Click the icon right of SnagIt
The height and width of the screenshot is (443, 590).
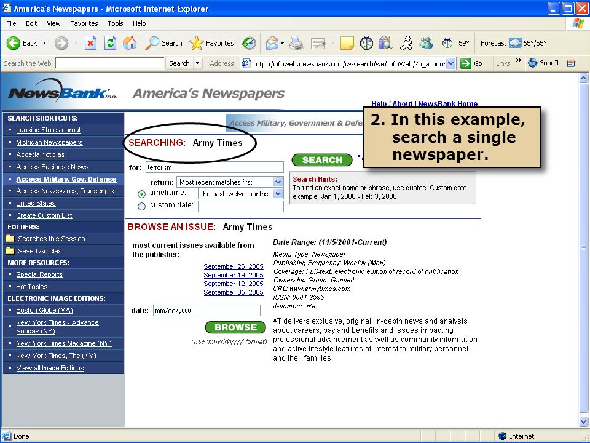[572, 63]
